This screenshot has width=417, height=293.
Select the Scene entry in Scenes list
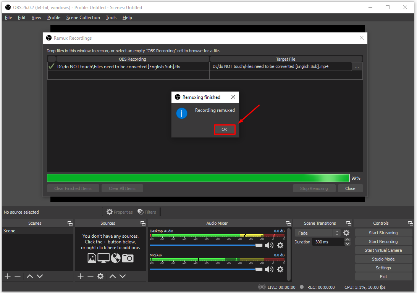point(37,231)
